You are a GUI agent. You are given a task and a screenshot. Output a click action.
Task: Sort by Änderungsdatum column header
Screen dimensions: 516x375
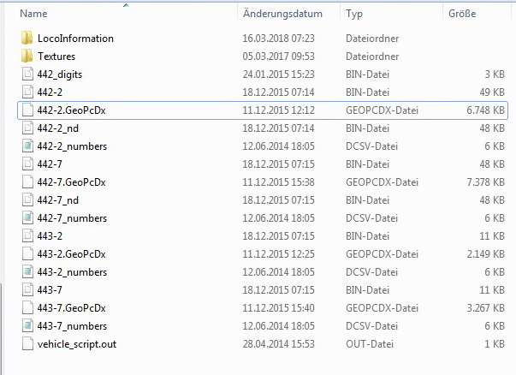point(282,14)
